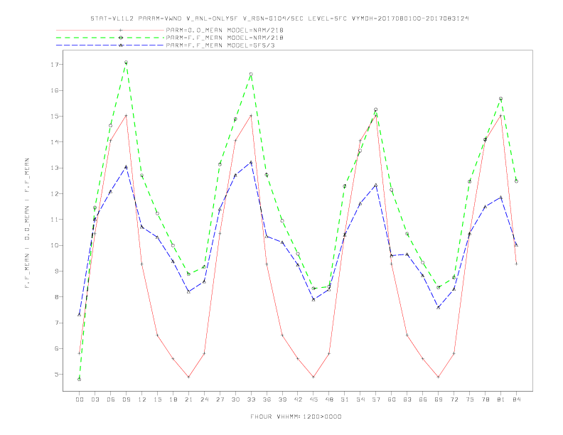Click x-axis forecast hour label 36
563x435 pixels.
click(x=267, y=399)
